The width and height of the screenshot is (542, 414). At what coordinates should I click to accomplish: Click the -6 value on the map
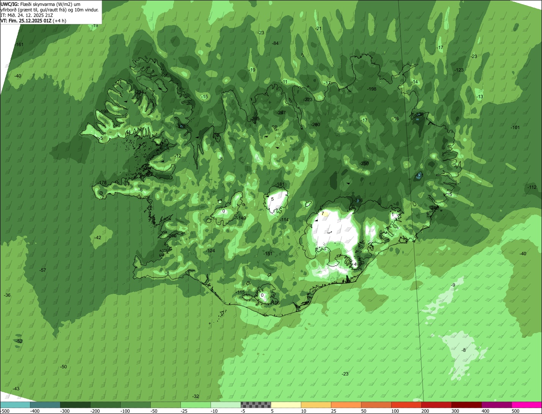point(141,190)
